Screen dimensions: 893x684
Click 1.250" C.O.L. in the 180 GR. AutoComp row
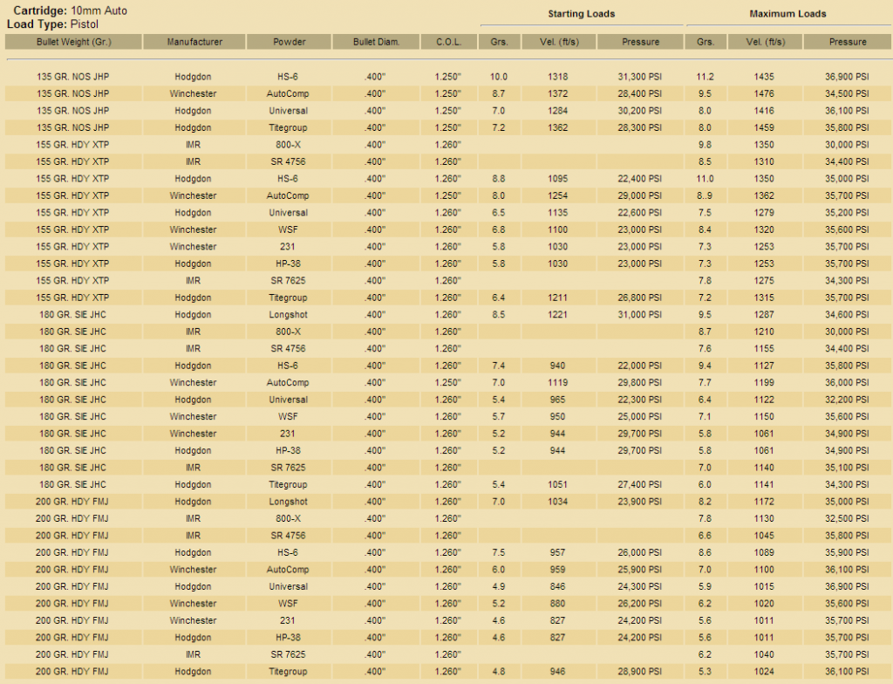pyautogui.click(x=447, y=382)
